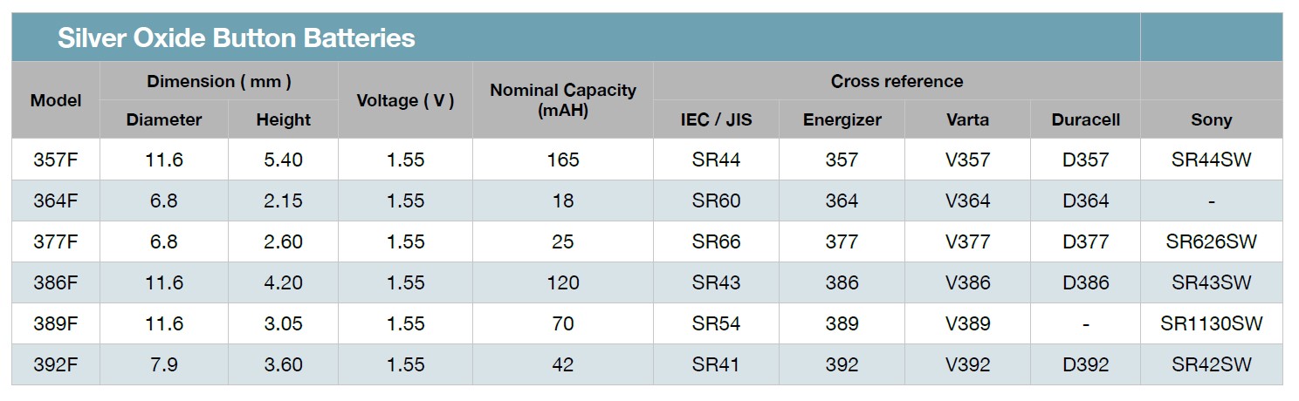Click the Duracell column header
1299x401 pixels.
pos(1086,119)
